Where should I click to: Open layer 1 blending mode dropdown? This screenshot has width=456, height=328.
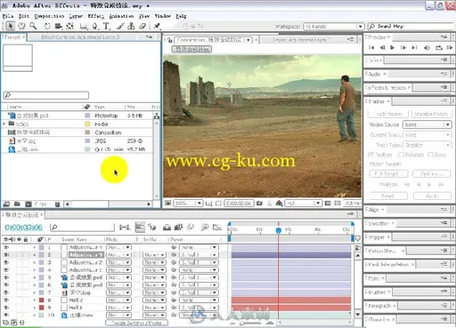(x=118, y=247)
